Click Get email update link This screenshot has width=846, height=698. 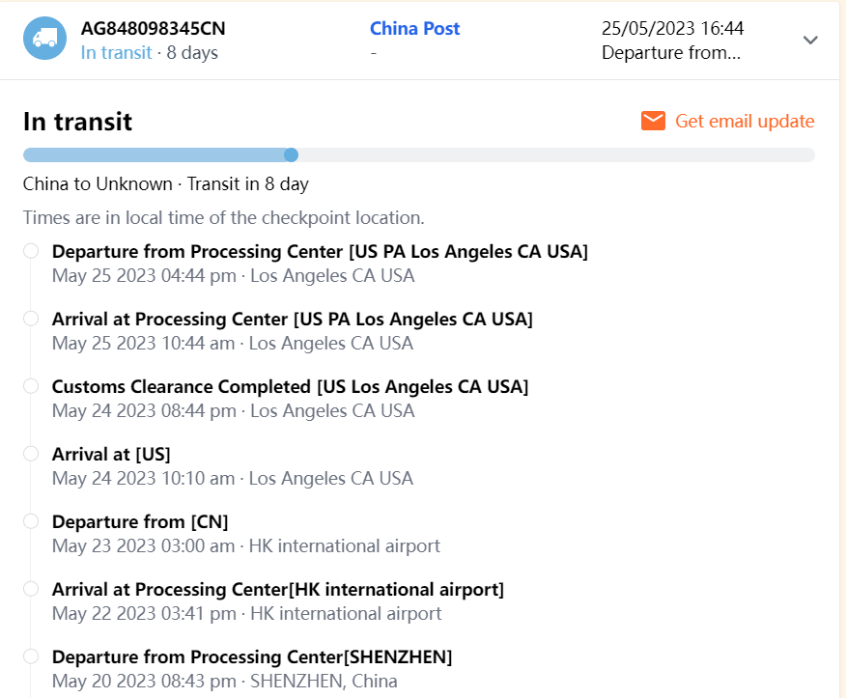[x=745, y=121]
